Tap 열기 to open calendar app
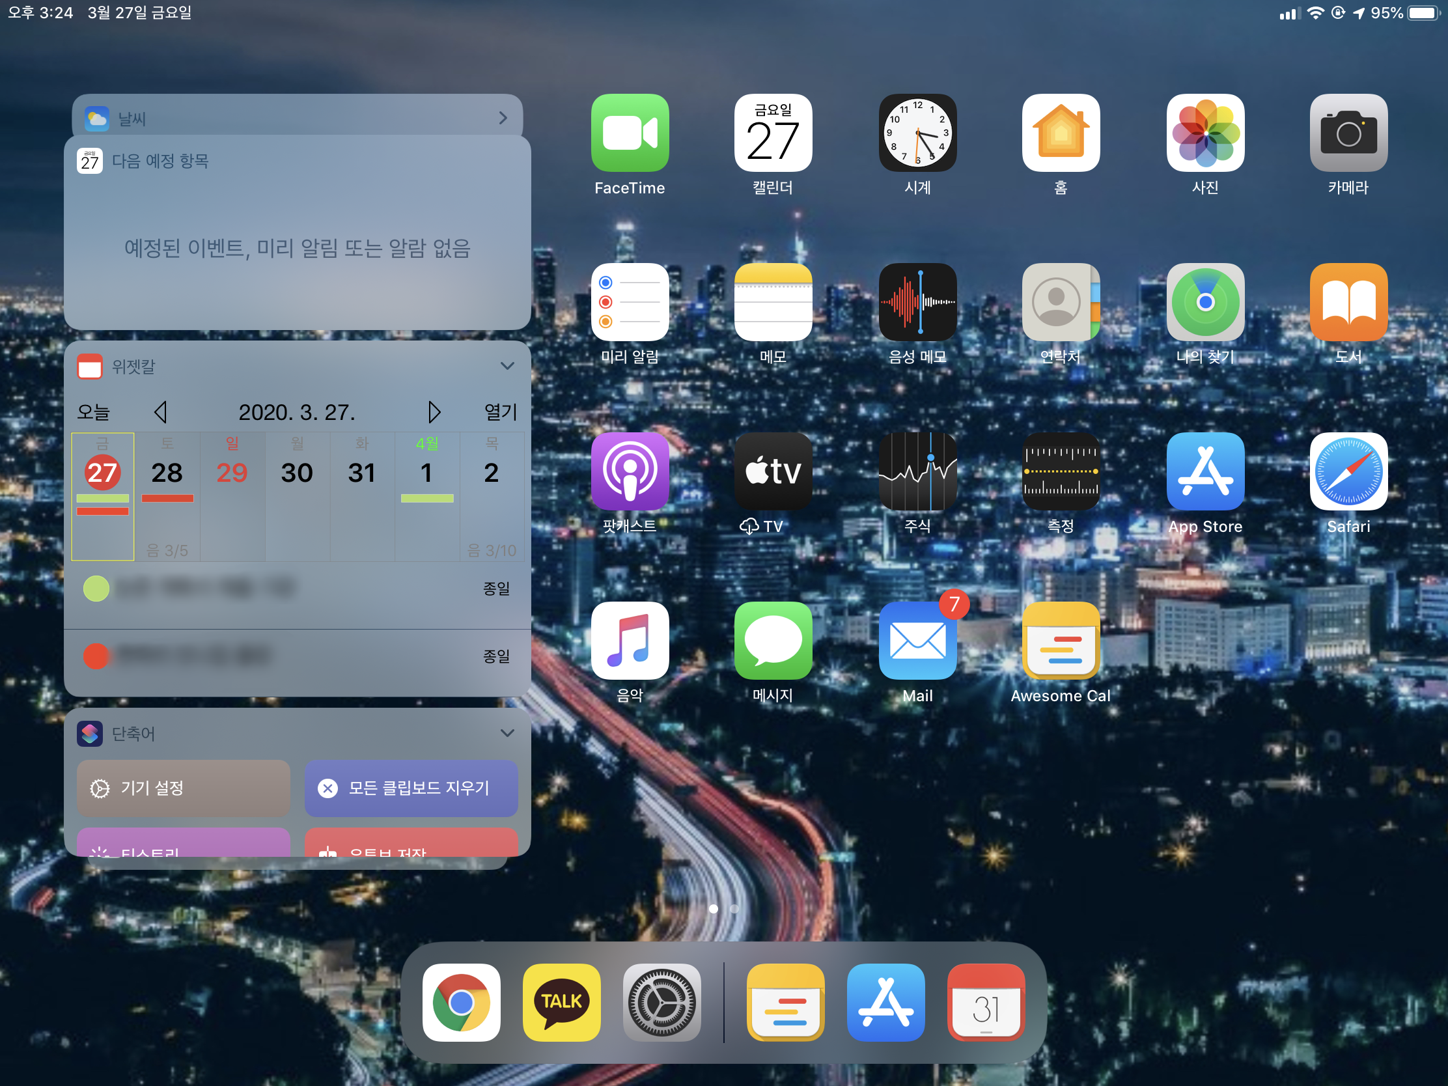 pos(500,411)
